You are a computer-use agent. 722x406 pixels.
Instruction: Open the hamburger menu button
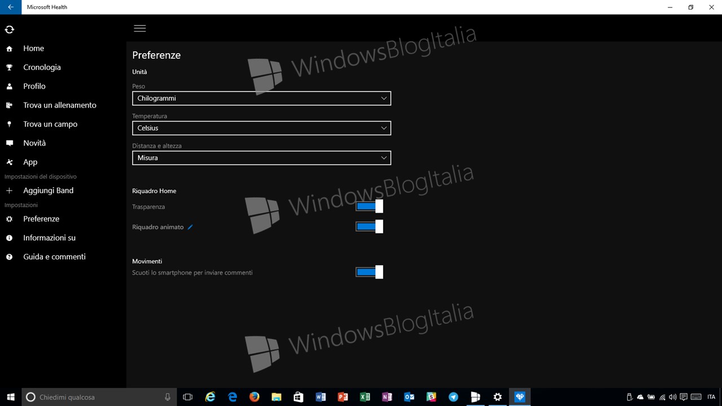click(140, 28)
